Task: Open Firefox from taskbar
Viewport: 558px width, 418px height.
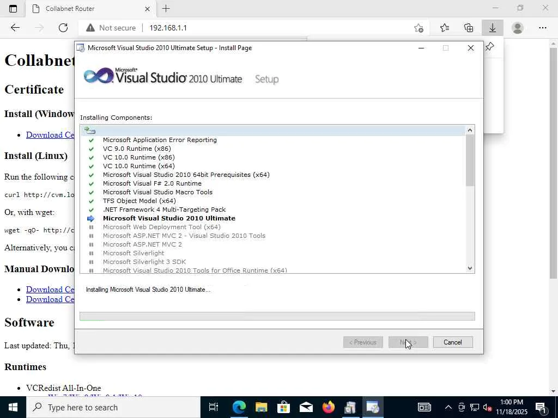Action: (x=328, y=407)
